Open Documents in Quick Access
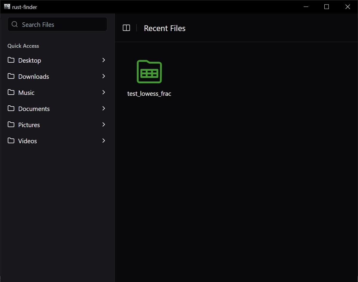358x282 pixels. point(57,109)
